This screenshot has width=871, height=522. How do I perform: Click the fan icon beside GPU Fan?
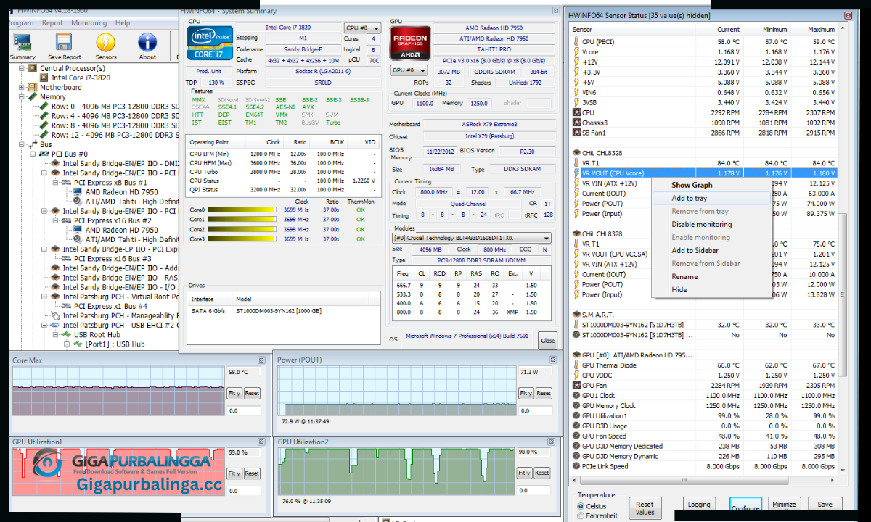tap(576, 386)
